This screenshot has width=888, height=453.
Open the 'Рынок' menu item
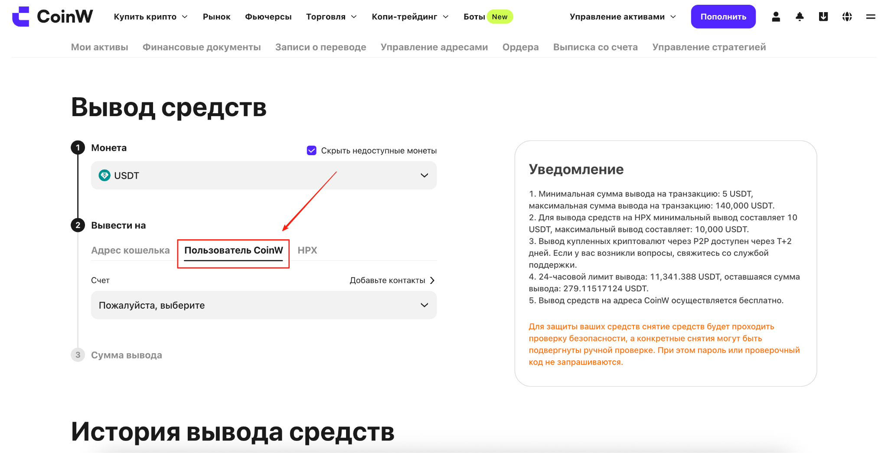(216, 16)
